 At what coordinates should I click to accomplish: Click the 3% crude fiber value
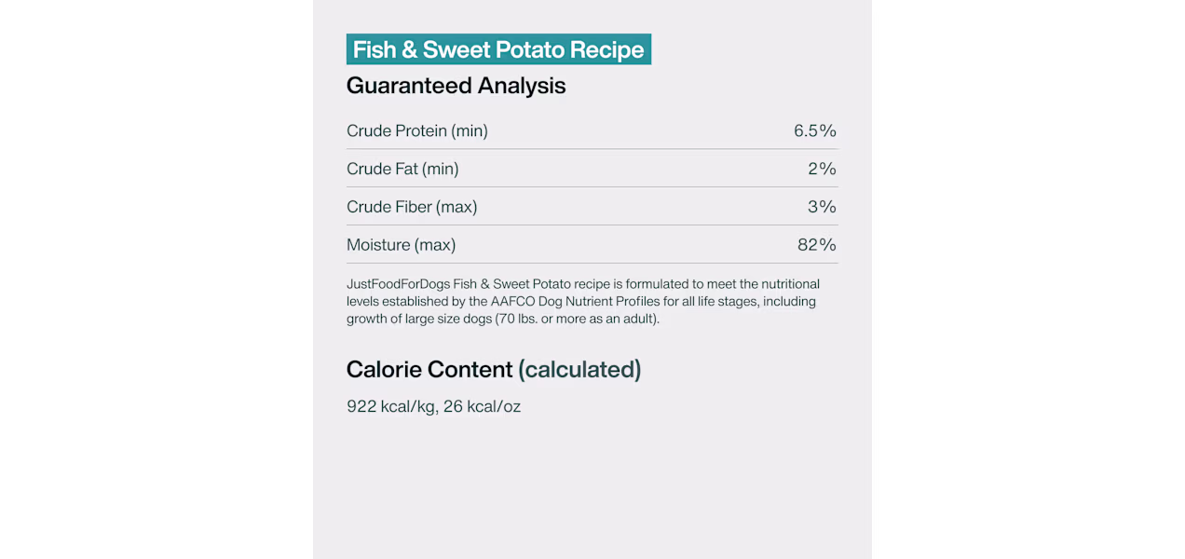pyautogui.click(x=823, y=207)
